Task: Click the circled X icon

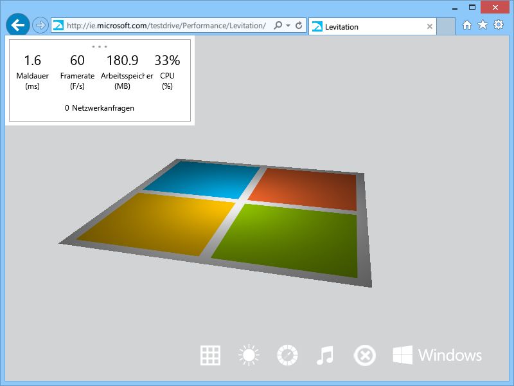Action: click(x=365, y=356)
